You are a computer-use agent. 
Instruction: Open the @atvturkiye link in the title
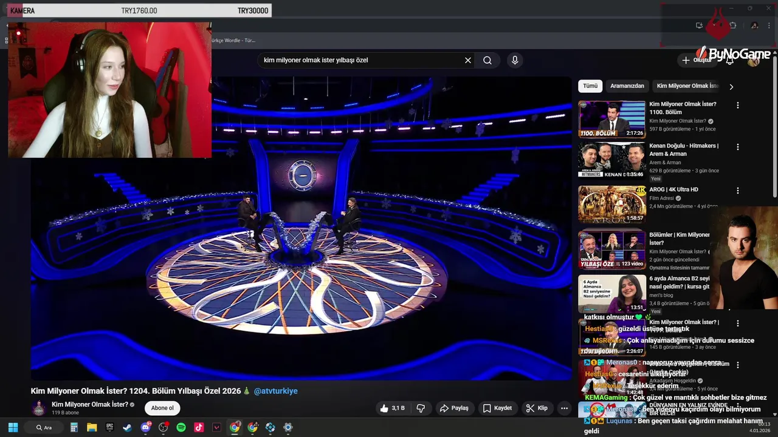(x=275, y=391)
